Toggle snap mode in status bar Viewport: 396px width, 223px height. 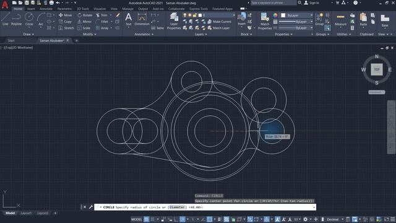pyautogui.click(x=153, y=219)
